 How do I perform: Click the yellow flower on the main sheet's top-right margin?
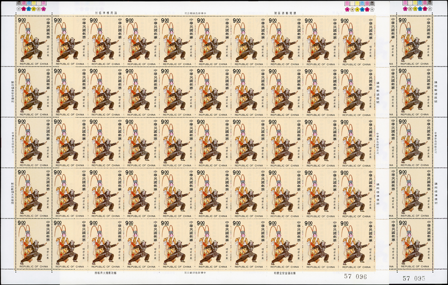point(357,9)
